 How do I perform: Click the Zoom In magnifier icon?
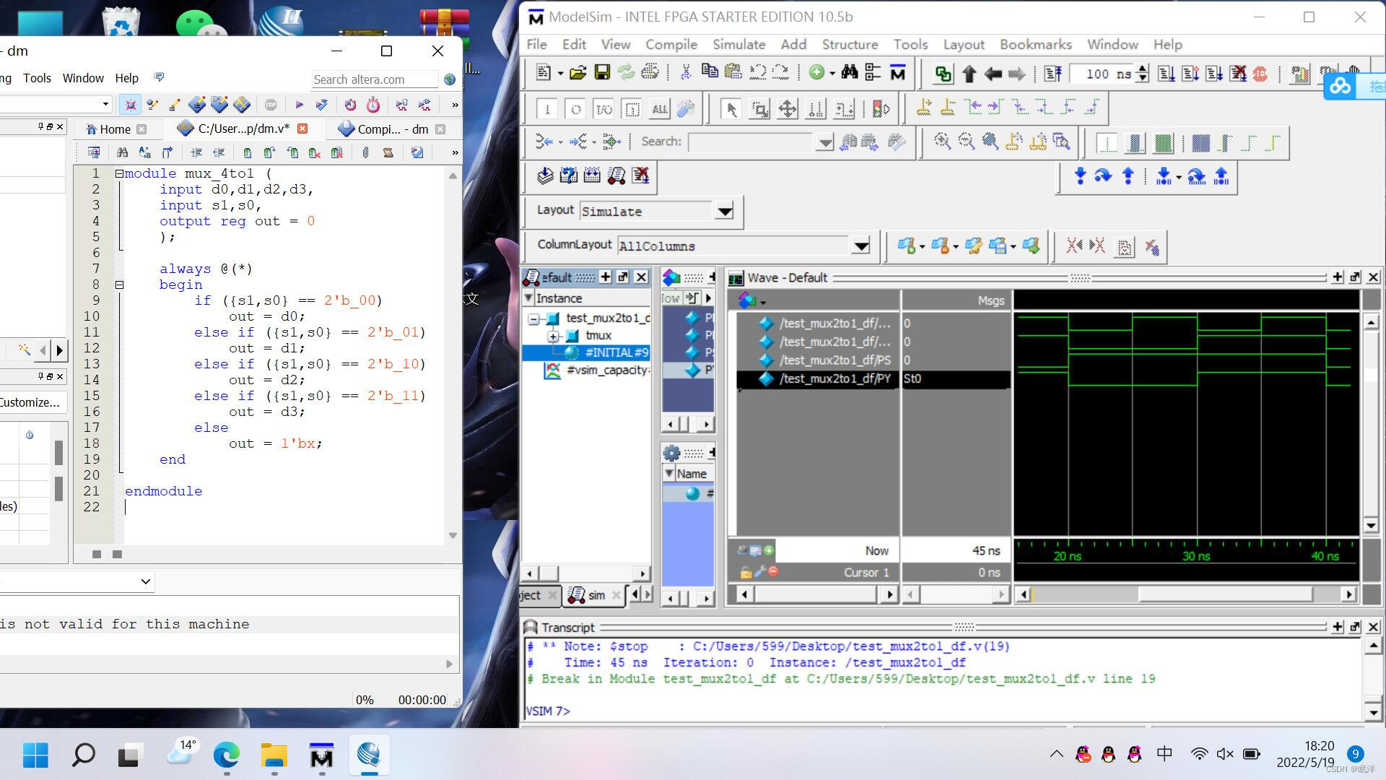(x=942, y=142)
